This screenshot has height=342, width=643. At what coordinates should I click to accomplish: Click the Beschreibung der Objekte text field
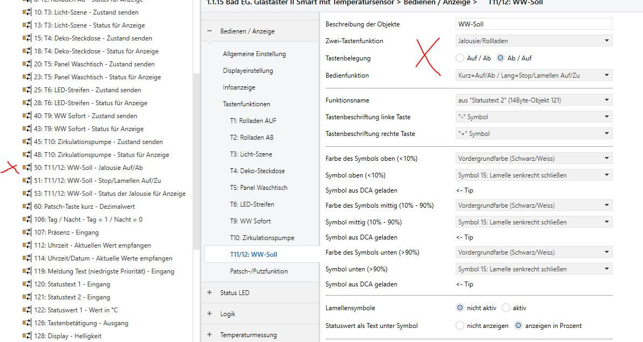tap(534, 24)
